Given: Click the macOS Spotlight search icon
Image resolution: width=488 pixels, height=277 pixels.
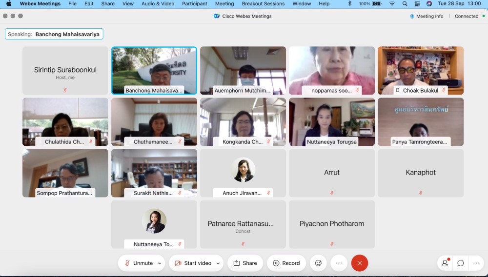Looking at the screenshot, I should pos(405,3).
